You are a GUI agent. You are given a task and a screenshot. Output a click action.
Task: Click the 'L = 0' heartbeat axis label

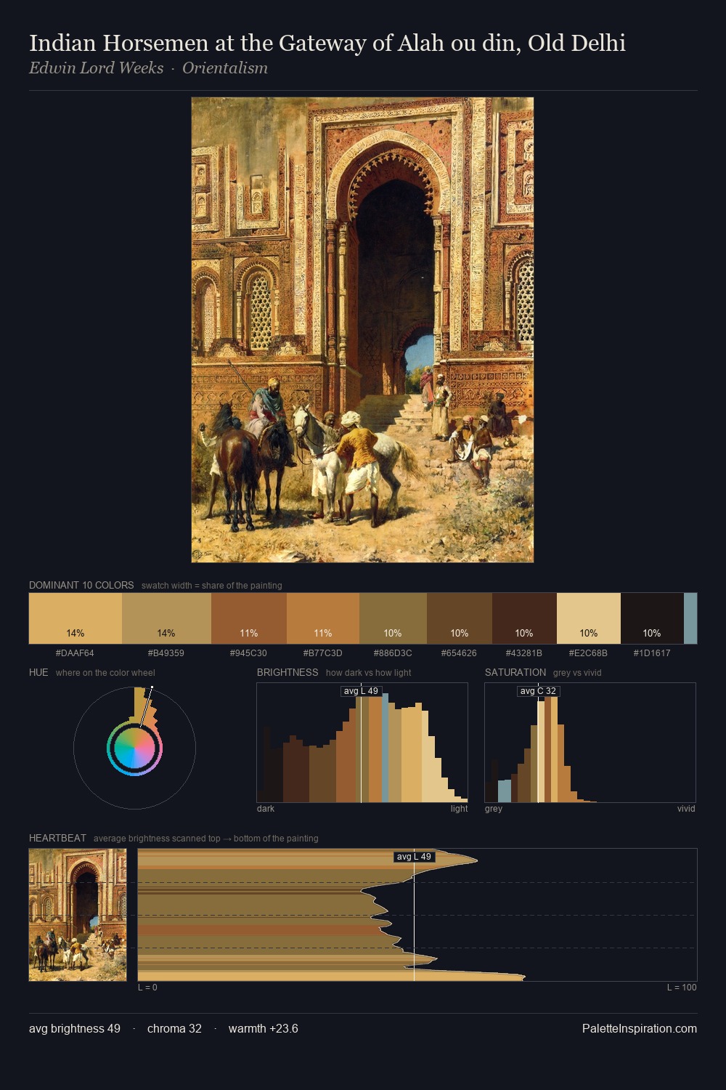[147, 987]
